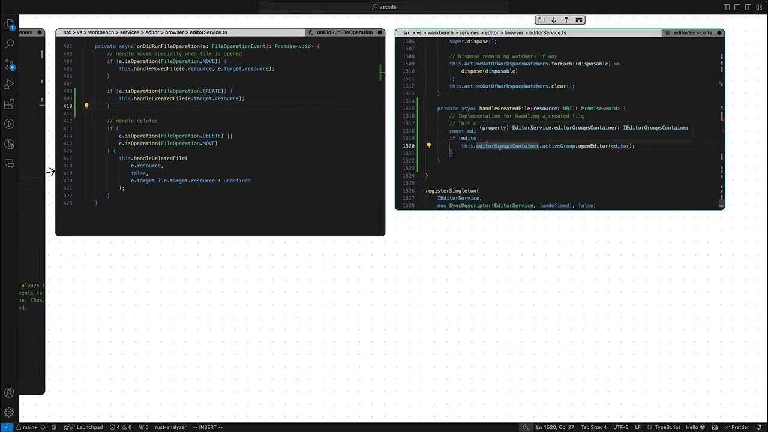This screenshot has width=768, height=432.
Task: Open the chat panel icon in activity bar
Action: (x=9, y=164)
